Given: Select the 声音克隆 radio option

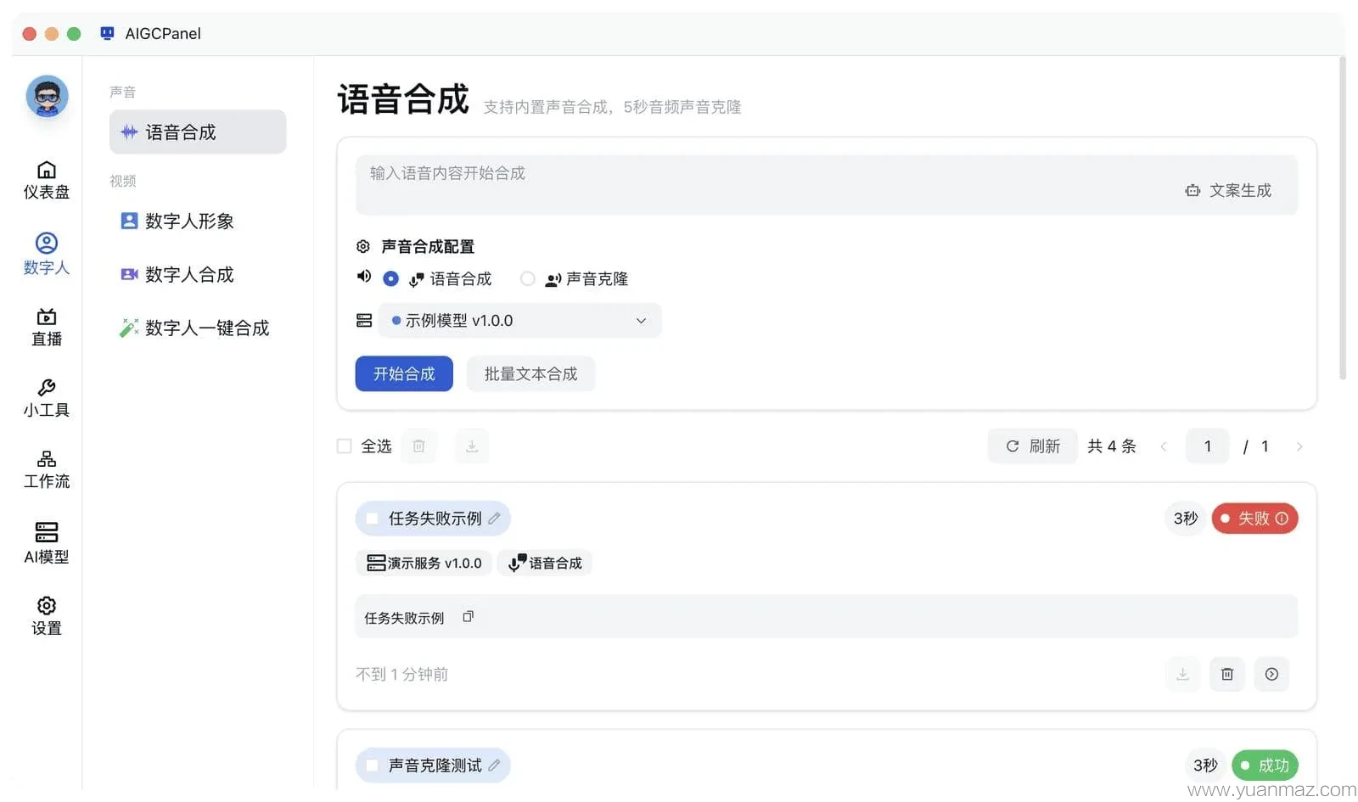Looking at the screenshot, I should [528, 278].
